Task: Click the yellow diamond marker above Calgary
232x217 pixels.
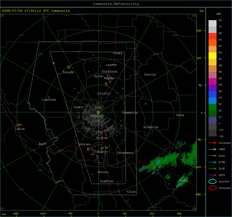Action: click(102, 149)
